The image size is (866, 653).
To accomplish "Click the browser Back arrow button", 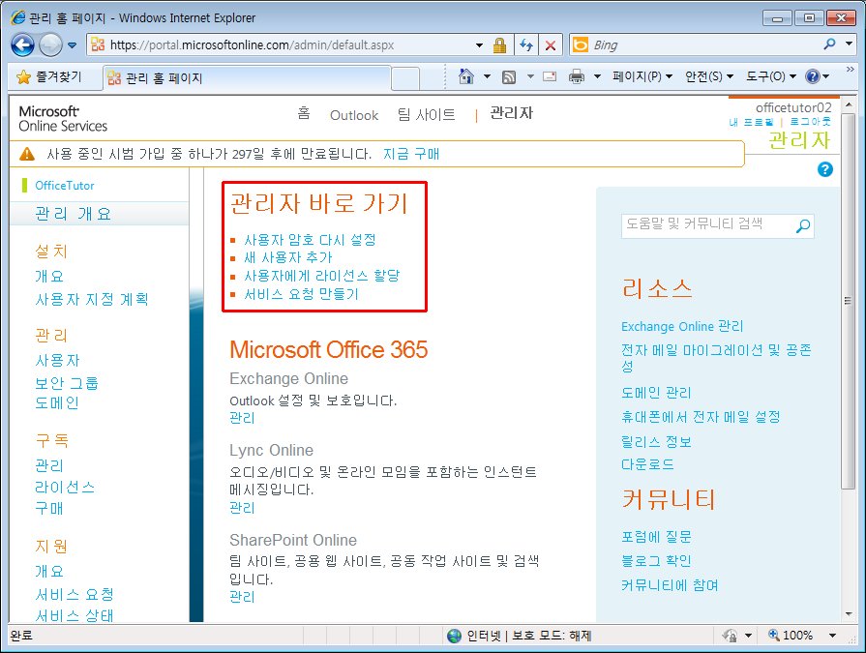I will click(x=23, y=45).
